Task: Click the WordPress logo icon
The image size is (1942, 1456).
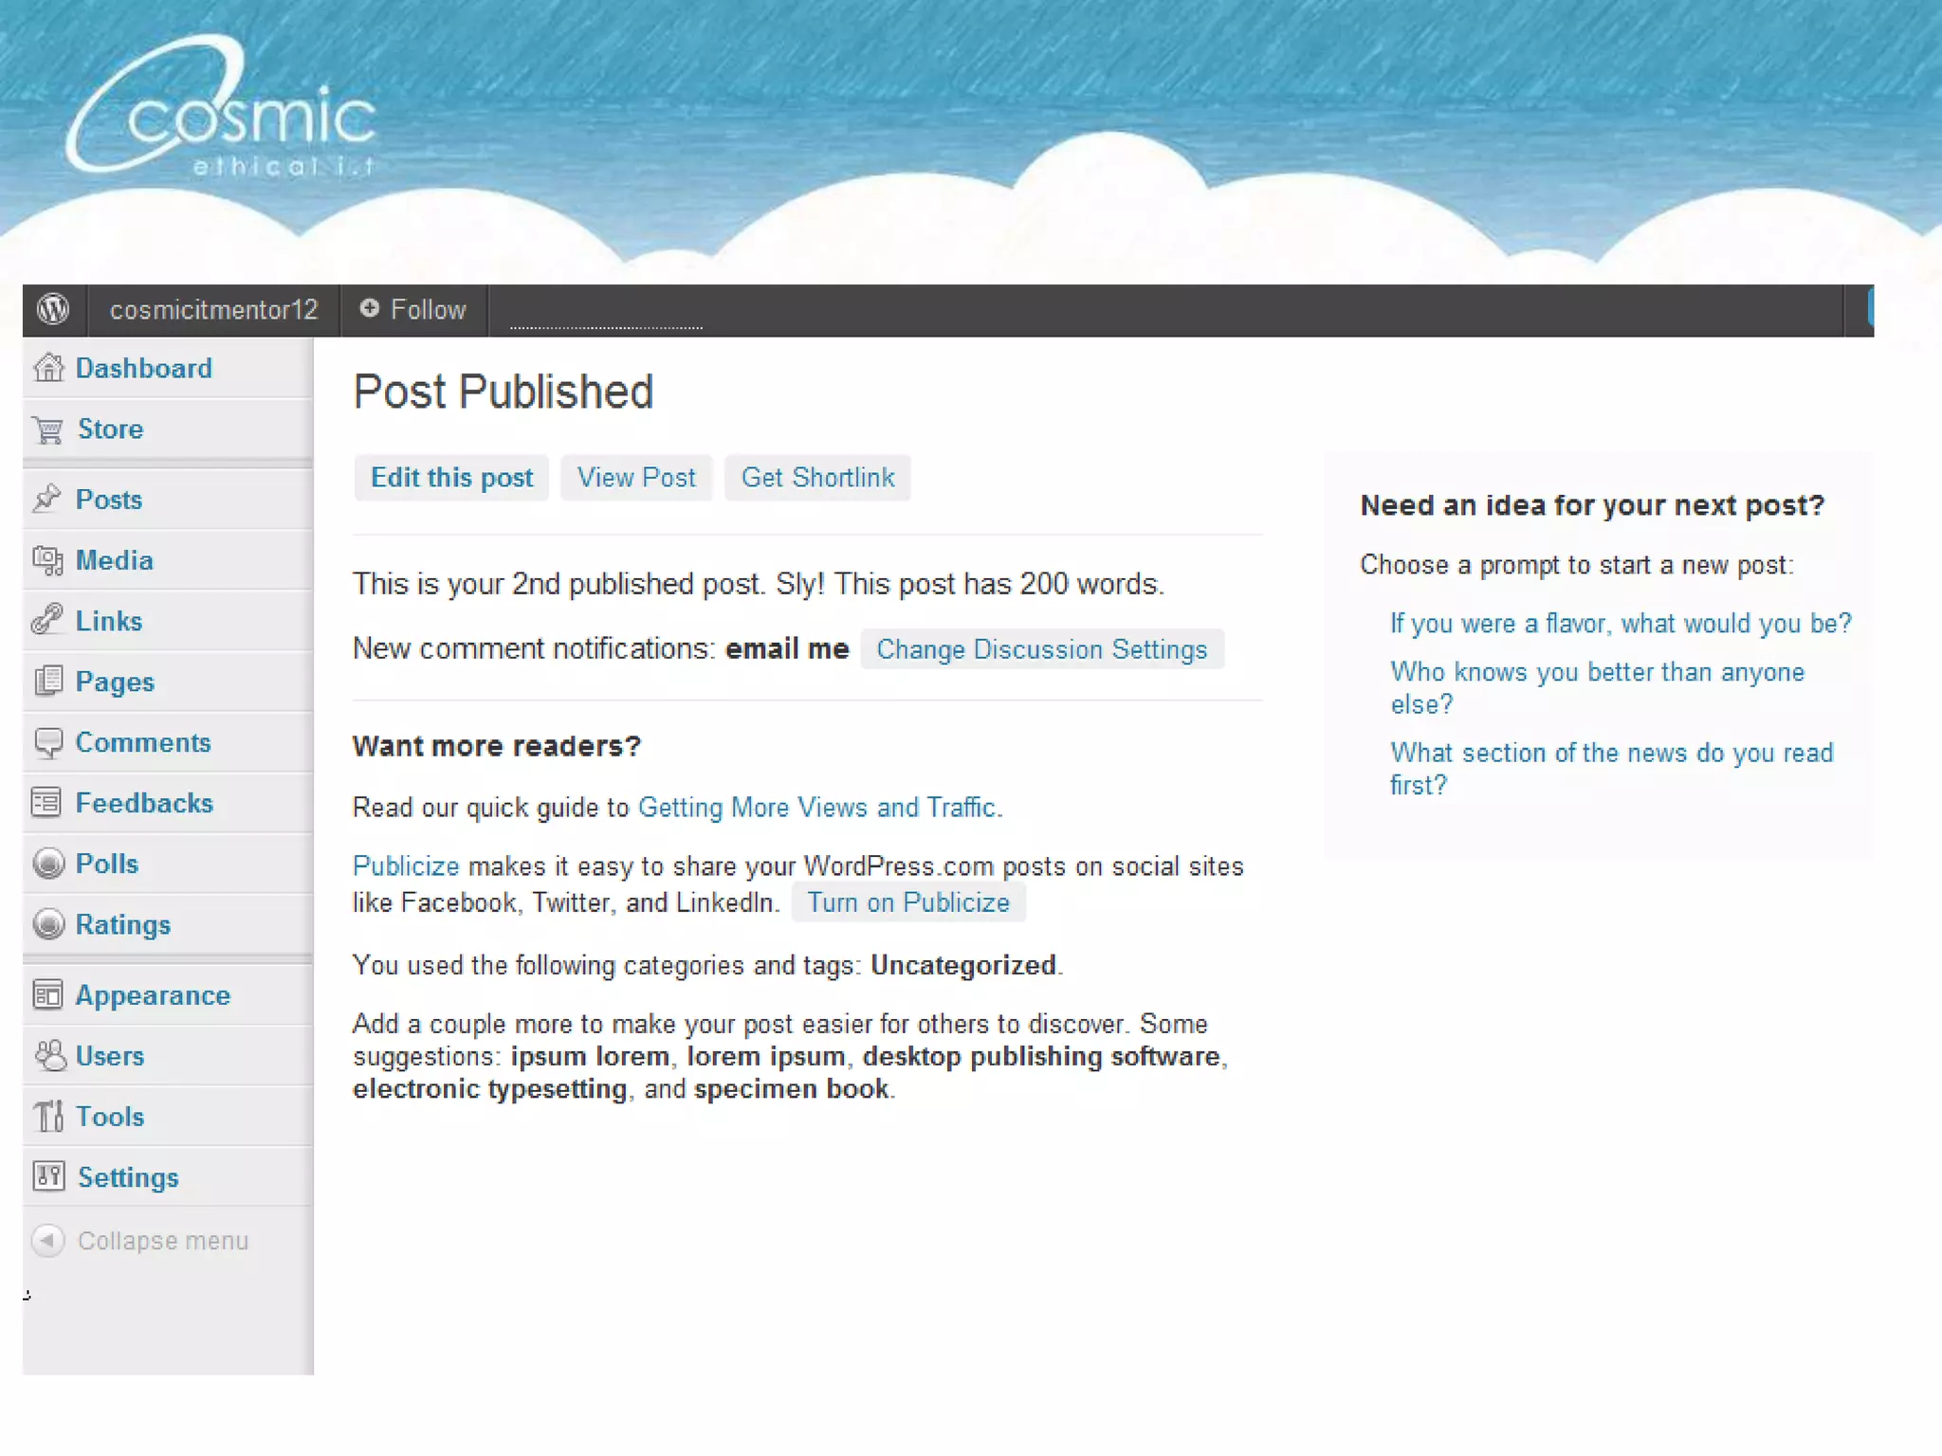Action: 53,309
